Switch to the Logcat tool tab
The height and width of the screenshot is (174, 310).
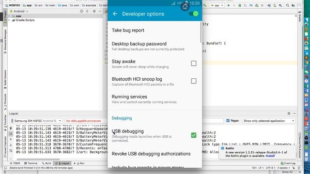tap(62, 163)
